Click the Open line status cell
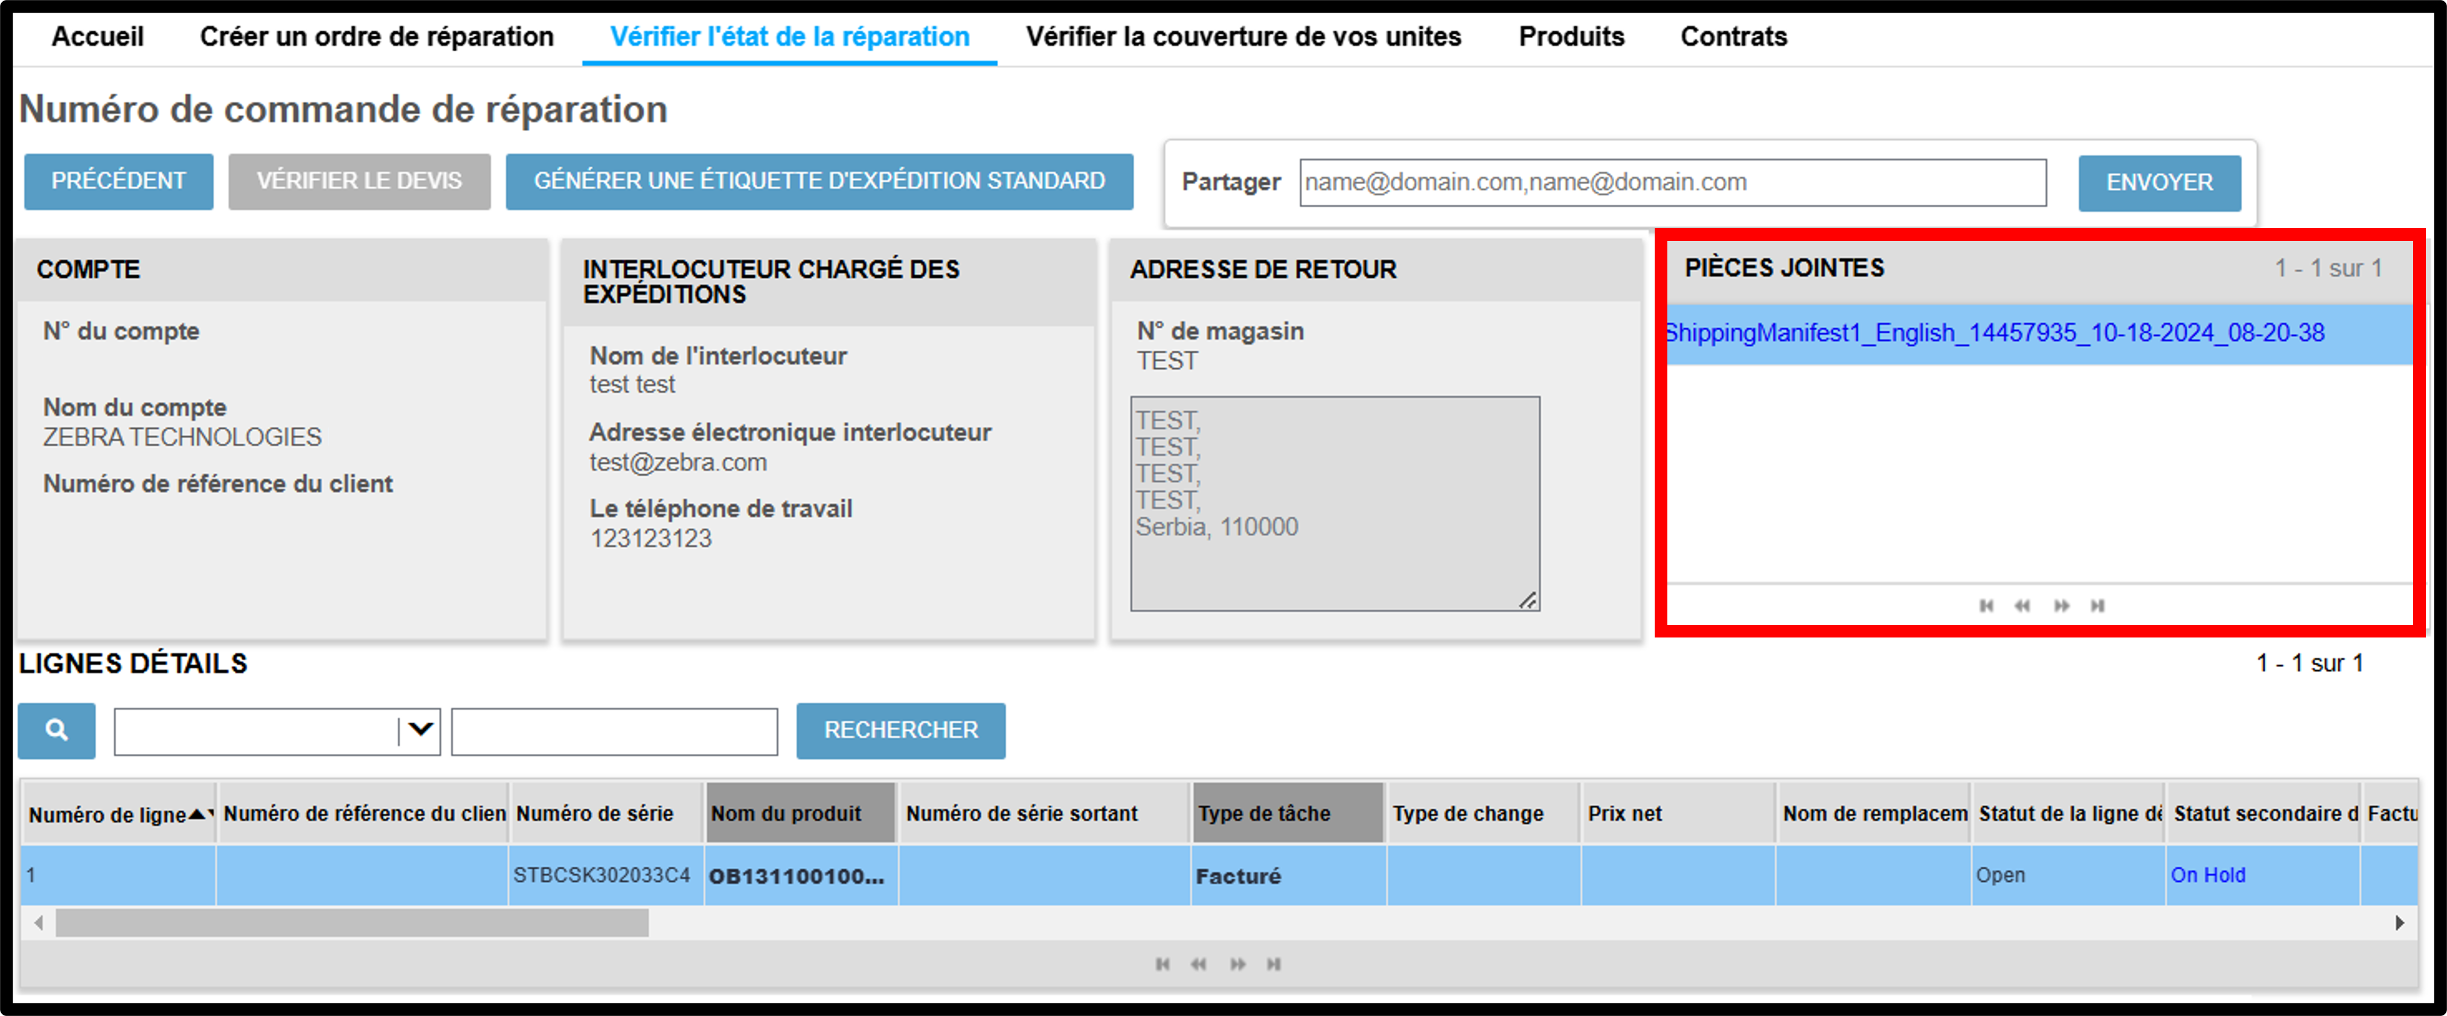Image resolution: width=2447 pixels, height=1016 pixels. tap(2068, 875)
